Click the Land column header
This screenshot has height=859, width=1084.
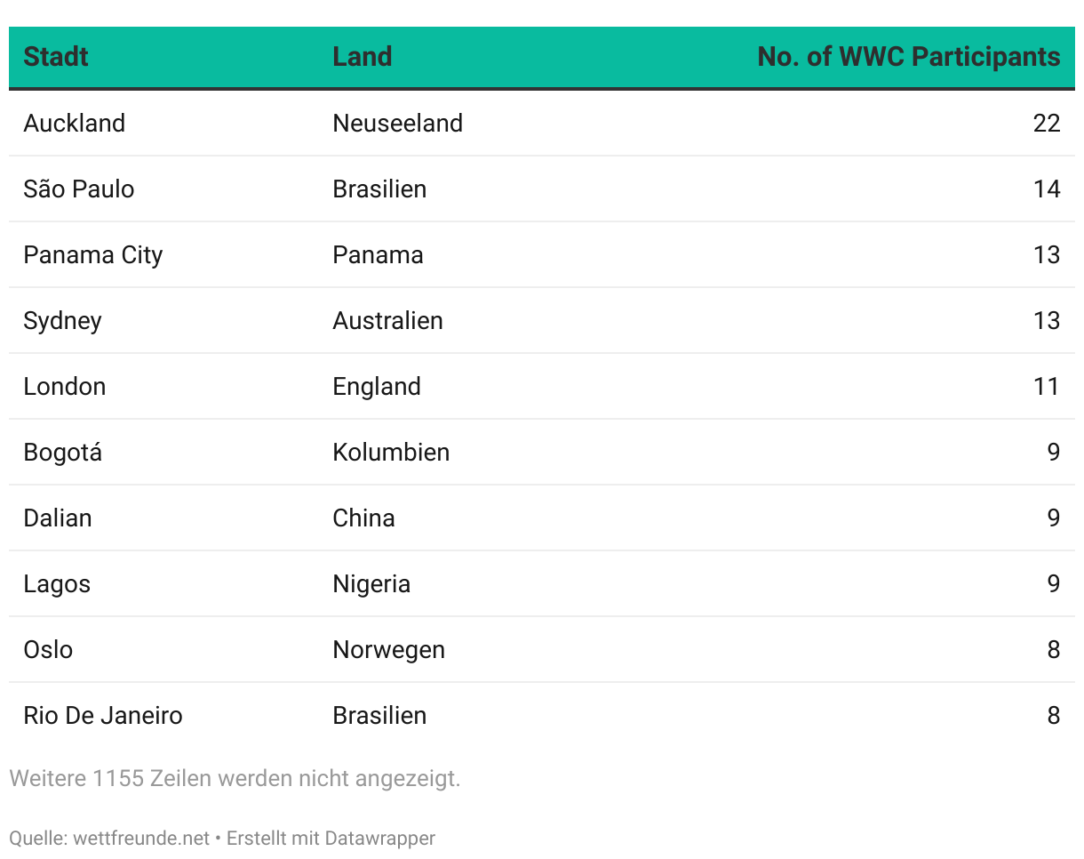[362, 57]
